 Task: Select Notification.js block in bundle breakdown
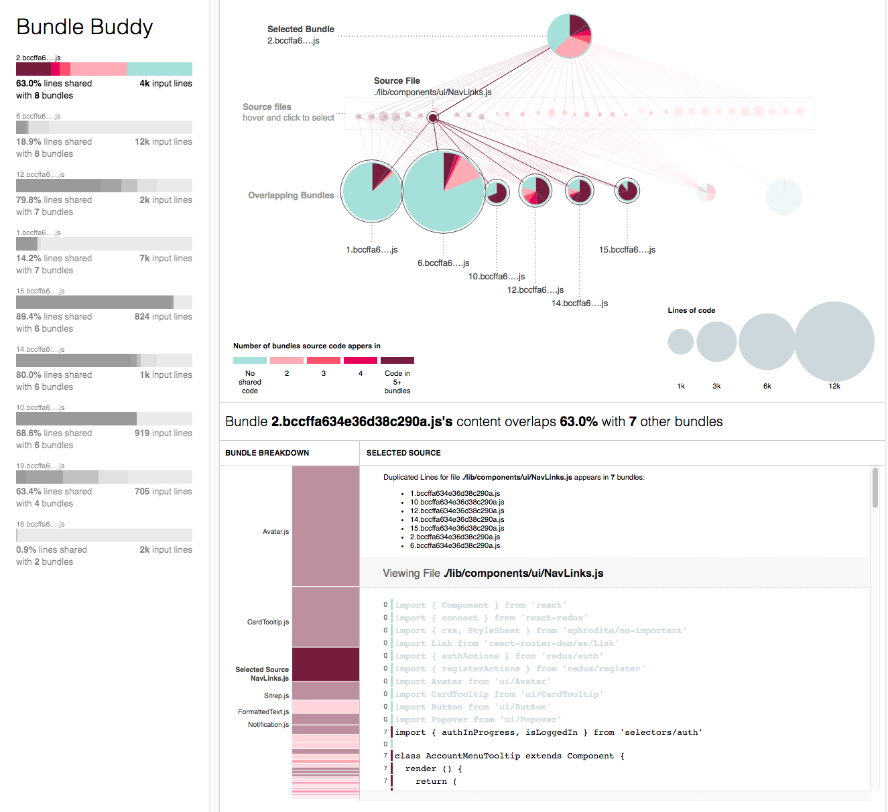(326, 720)
